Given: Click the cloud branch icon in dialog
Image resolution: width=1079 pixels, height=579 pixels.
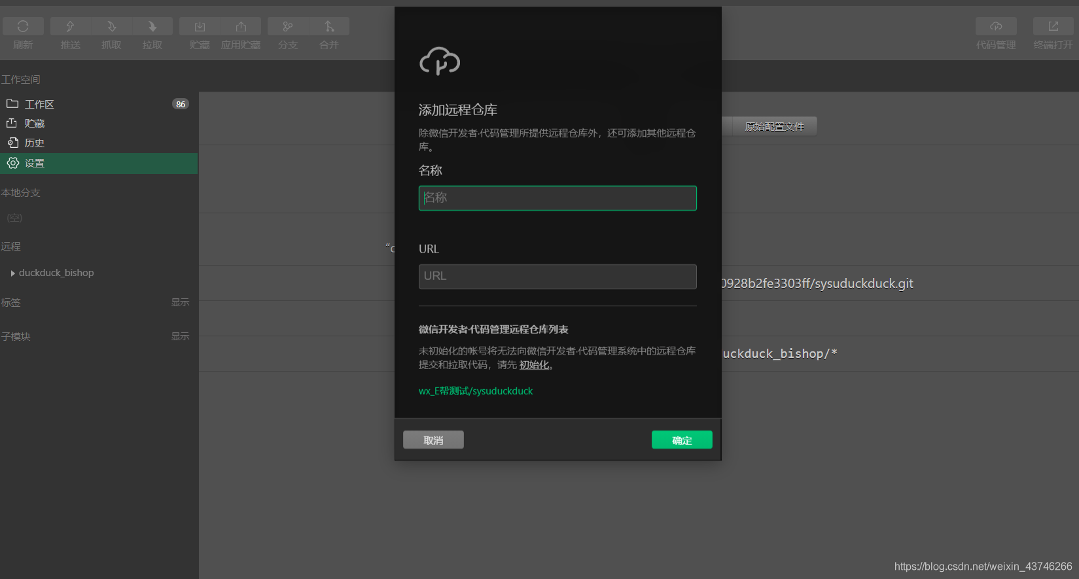Looking at the screenshot, I should tap(440, 61).
